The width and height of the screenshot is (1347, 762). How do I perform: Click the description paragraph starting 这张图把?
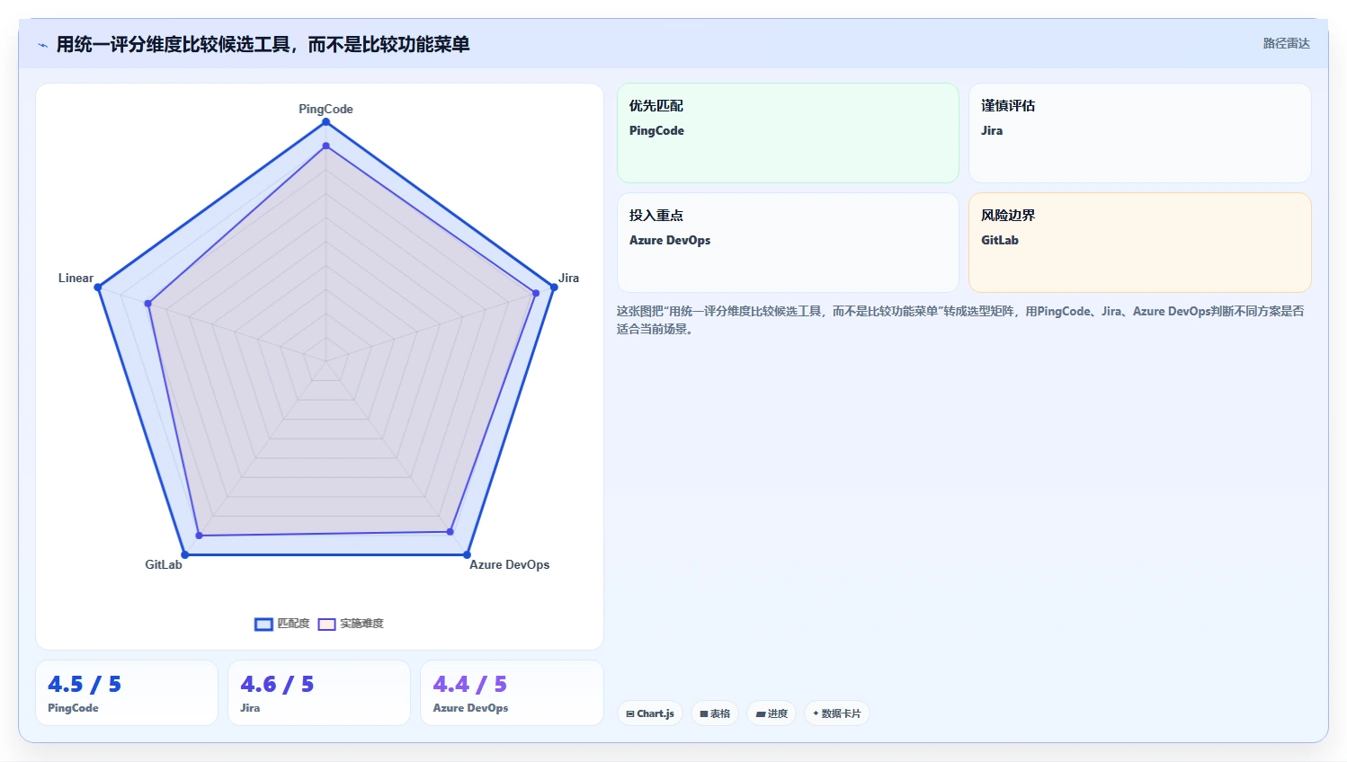coord(960,320)
